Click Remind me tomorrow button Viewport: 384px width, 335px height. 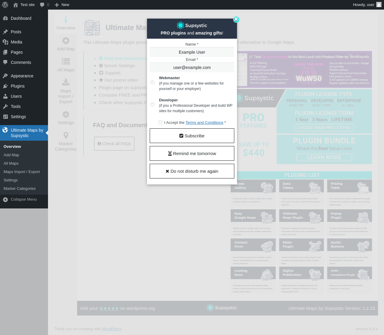pyautogui.click(x=192, y=154)
